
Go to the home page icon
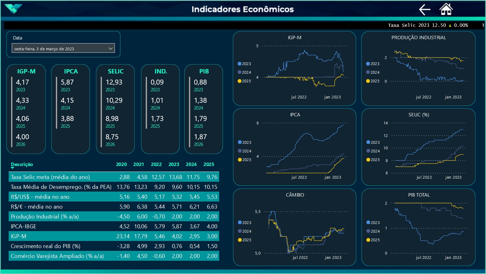(446, 9)
